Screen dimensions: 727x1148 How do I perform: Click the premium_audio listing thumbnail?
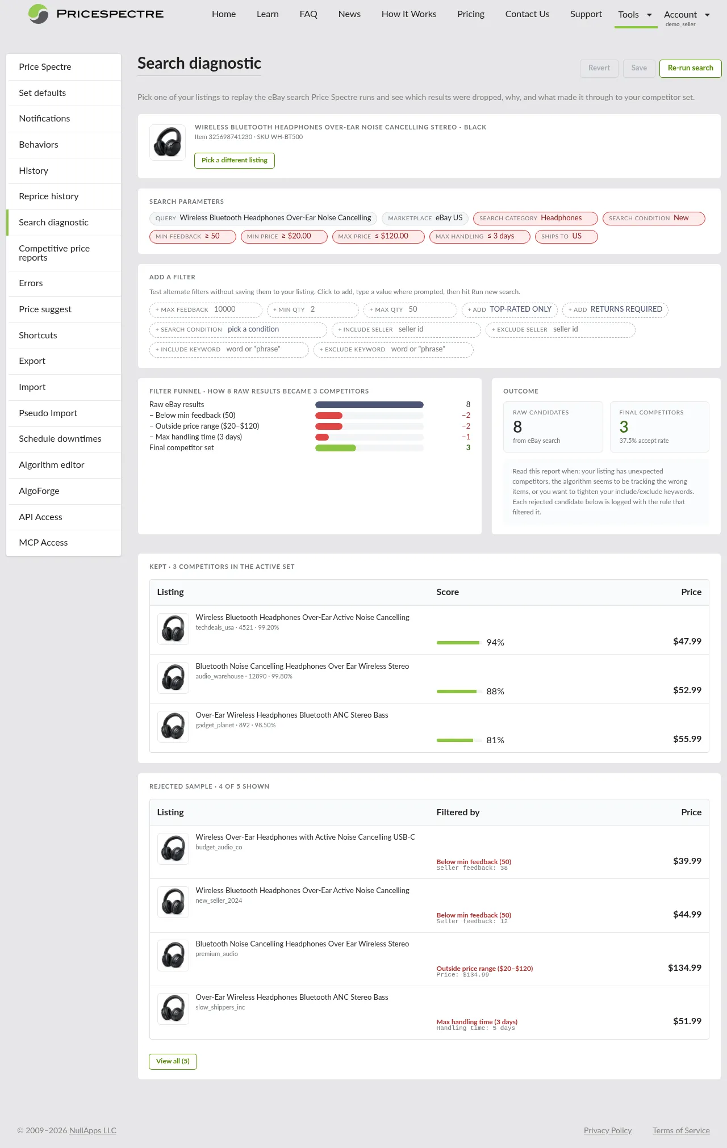click(x=173, y=956)
